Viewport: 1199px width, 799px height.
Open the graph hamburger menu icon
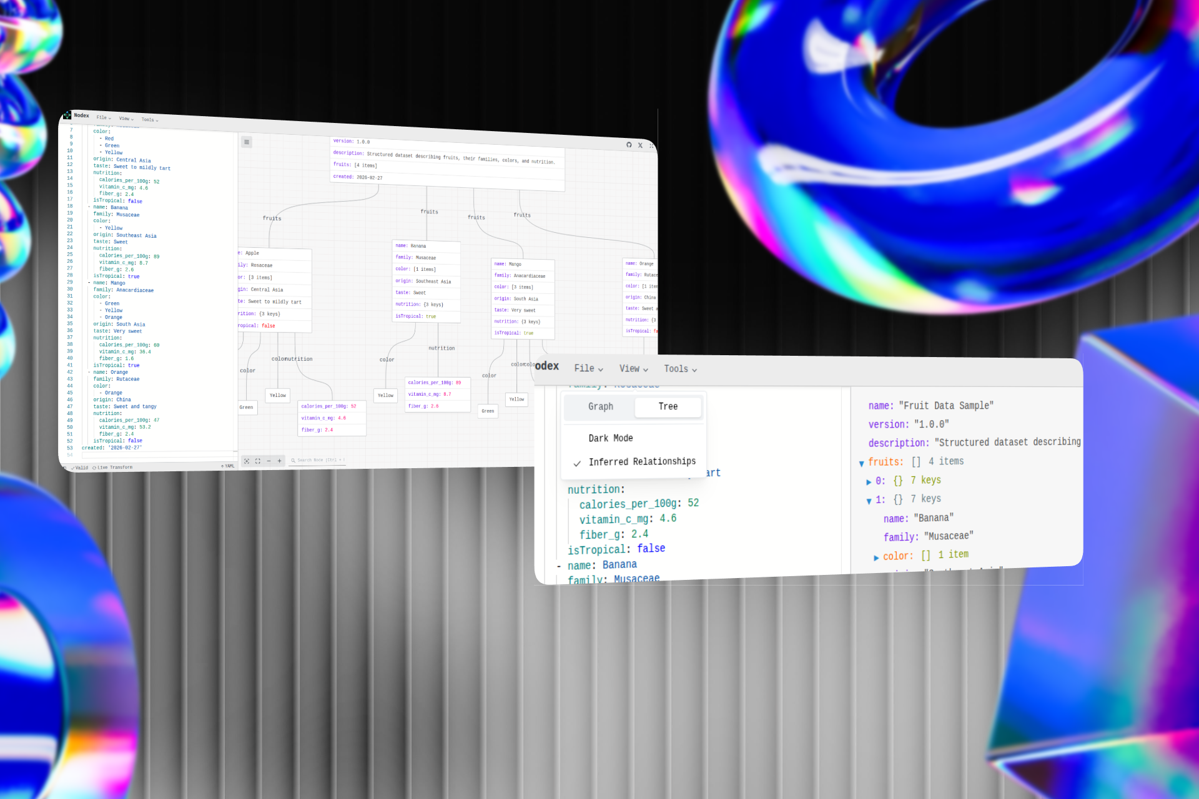point(247,142)
